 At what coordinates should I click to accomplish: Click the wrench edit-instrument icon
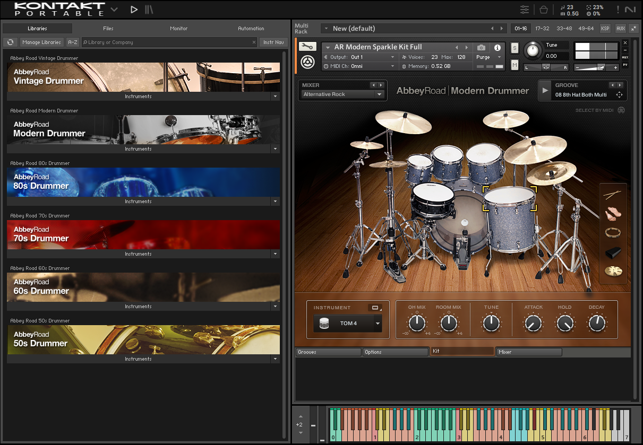click(307, 47)
